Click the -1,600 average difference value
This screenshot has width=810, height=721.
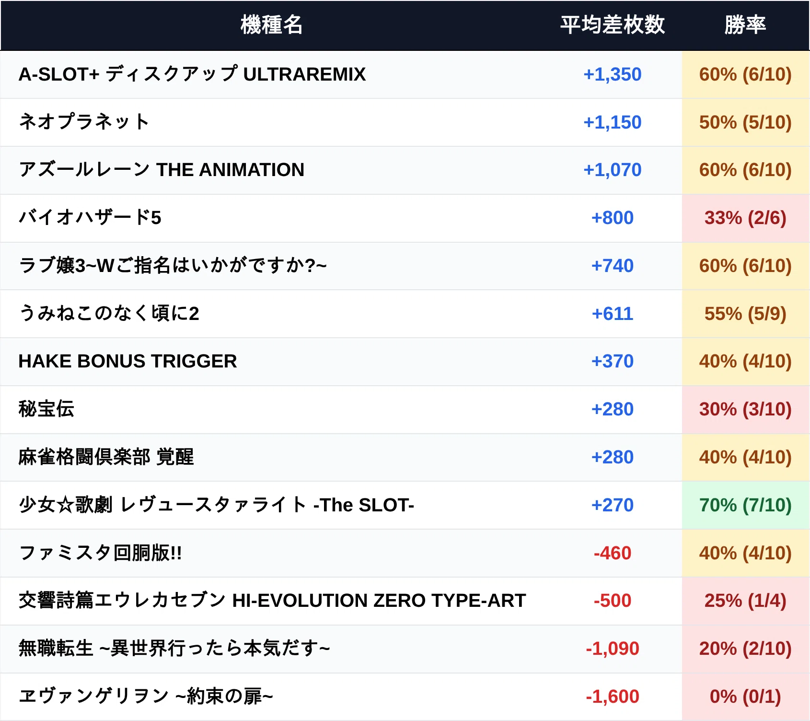[x=613, y=697]
